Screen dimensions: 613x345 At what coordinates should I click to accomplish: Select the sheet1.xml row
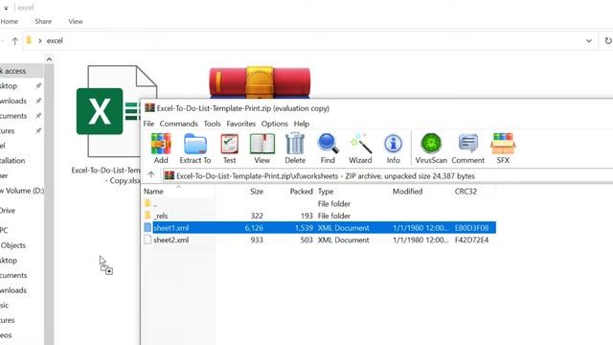coord(320,228)
